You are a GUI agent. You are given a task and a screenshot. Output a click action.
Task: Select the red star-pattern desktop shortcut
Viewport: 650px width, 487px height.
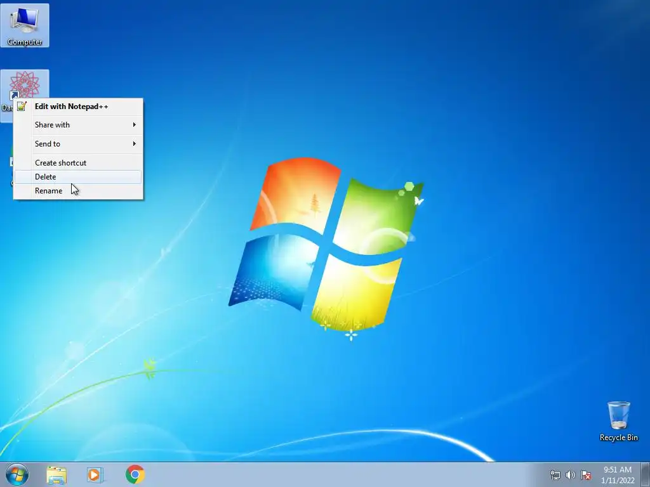25,84
